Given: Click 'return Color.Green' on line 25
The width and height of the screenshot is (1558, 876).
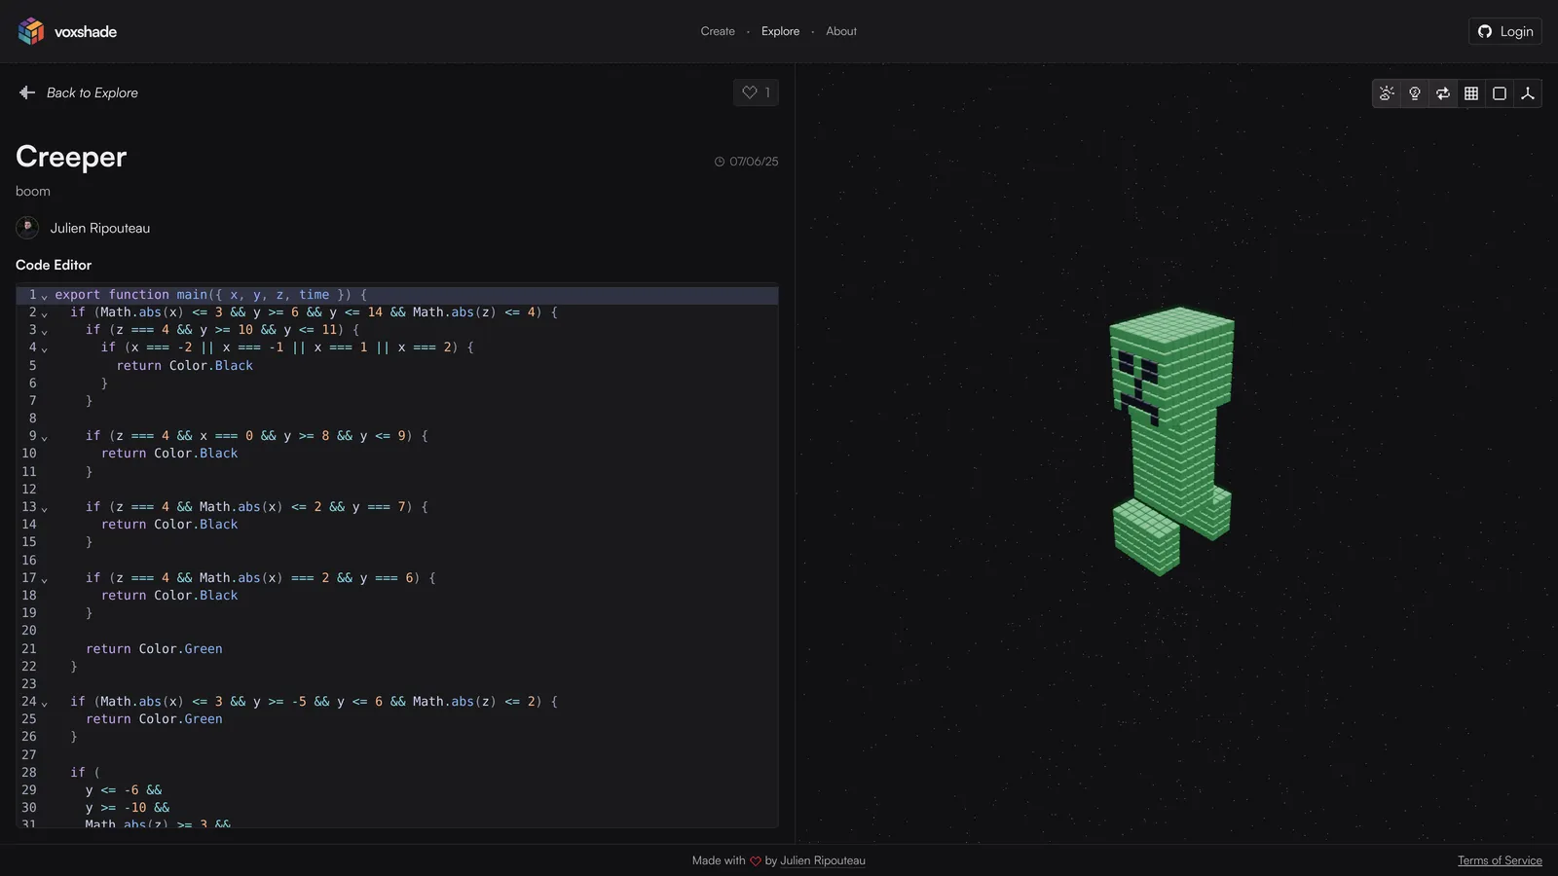Looking at the screenshot, I should (x=154, y=718).
